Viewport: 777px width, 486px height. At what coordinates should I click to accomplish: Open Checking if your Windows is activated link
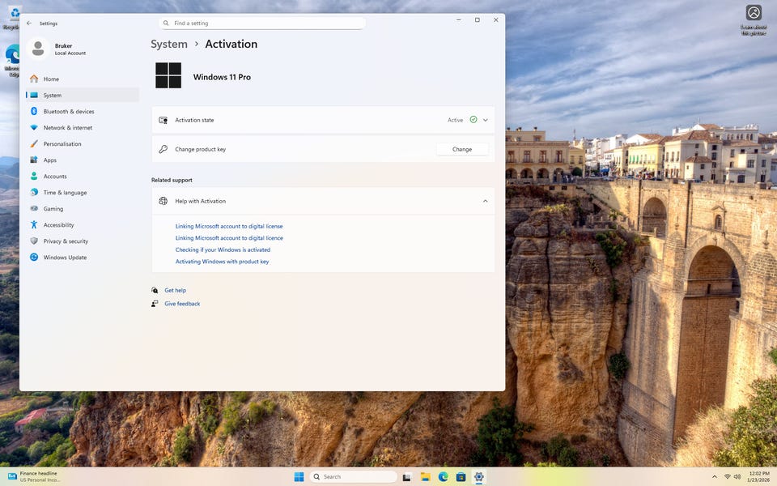coord(223,250)
